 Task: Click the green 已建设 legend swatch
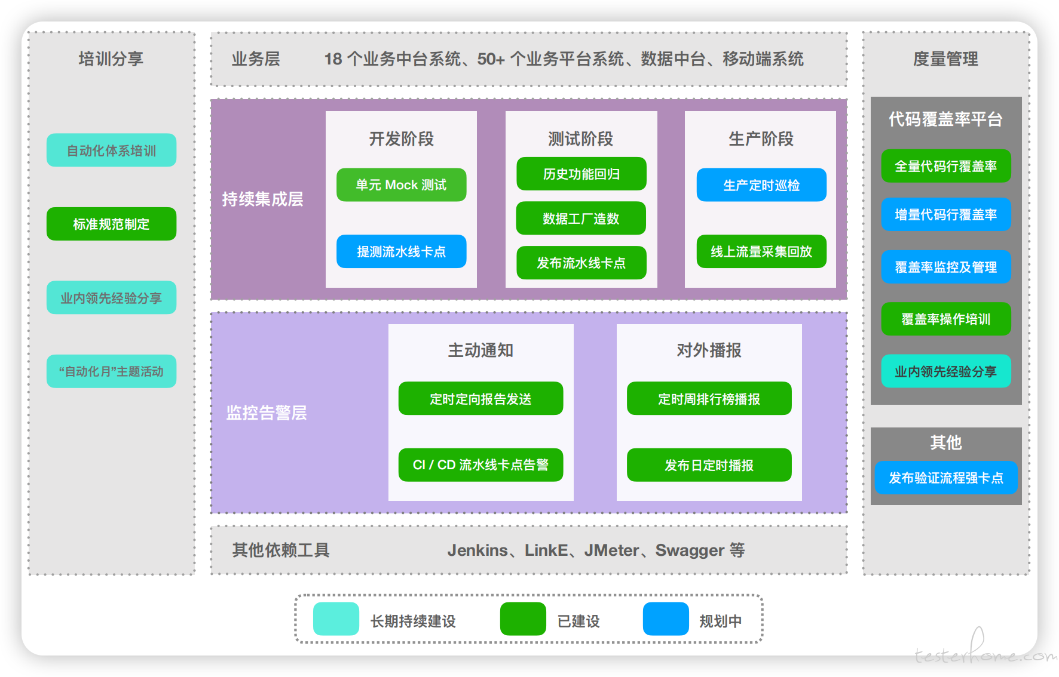click(523, 618)
